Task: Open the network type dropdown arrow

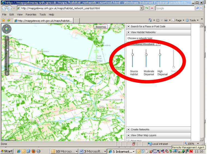Action: 159,44
